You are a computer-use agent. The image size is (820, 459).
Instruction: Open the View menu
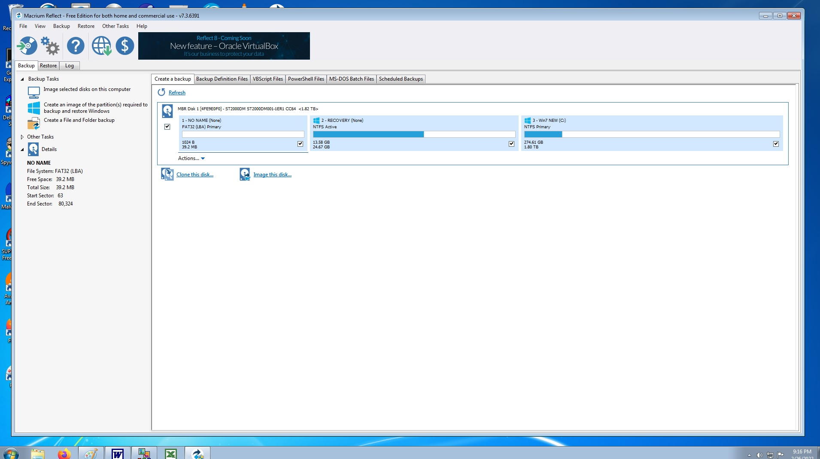40,26
